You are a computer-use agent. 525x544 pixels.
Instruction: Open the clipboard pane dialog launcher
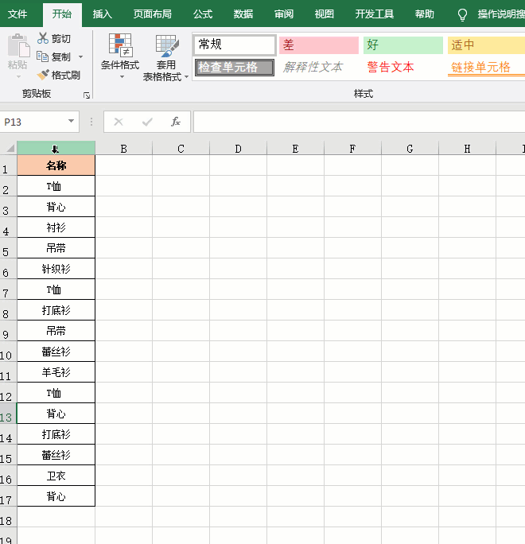tap(86, 95)
